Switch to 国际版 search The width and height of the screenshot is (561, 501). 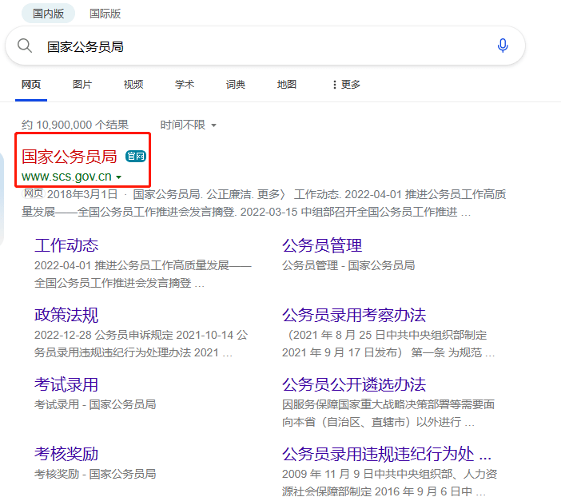(105, 14)
